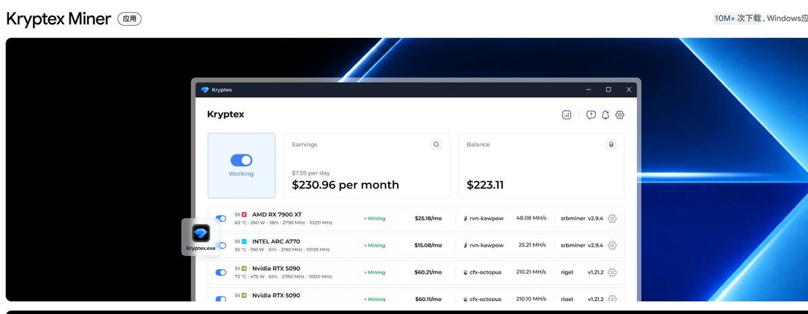This screenshot has width=808, height=314.
Task: Click the Kryptex heading inside the app
Action: tap(226, 115)
